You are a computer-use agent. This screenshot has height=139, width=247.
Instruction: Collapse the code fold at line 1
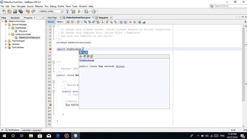54,26
